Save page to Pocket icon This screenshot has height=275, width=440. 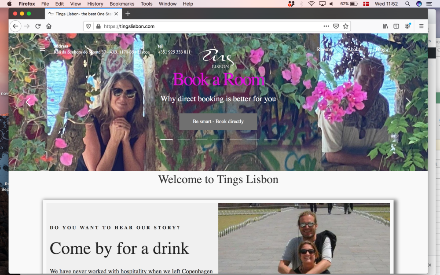click(336, 26)
